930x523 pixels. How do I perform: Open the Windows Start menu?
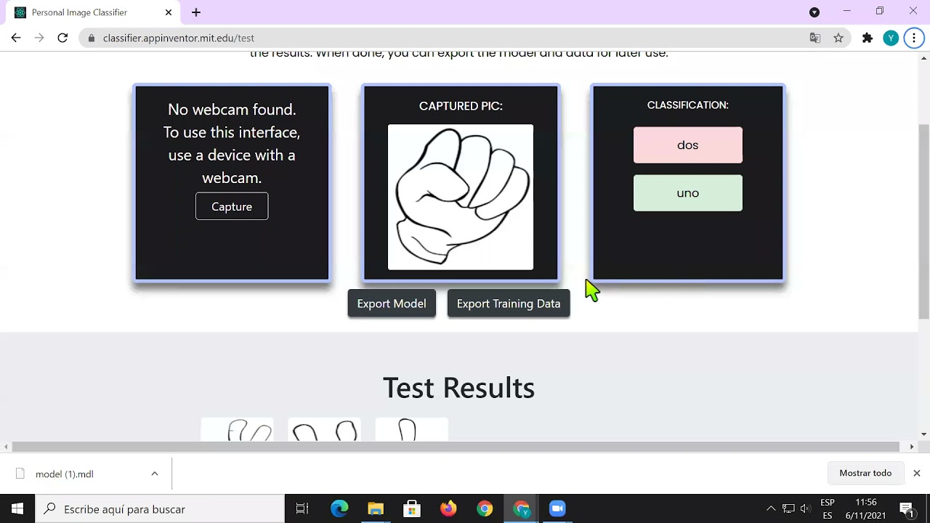(x=17, y=509)
